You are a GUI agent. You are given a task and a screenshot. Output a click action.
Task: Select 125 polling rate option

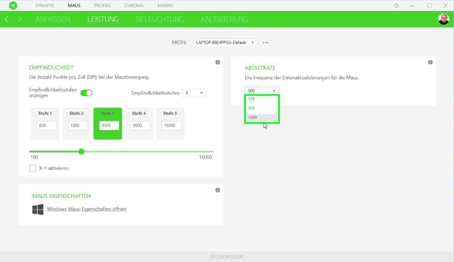point(262,99)
